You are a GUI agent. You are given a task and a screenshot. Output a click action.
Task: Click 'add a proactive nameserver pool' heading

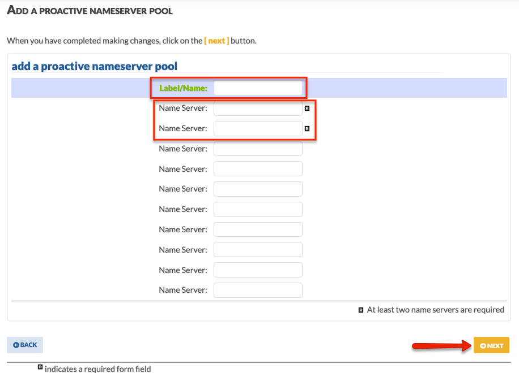click(94, 66)
